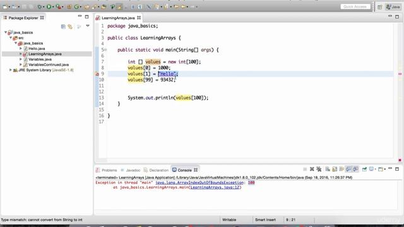Click the red error marker in overview ruler

click(x=400, y=74)
